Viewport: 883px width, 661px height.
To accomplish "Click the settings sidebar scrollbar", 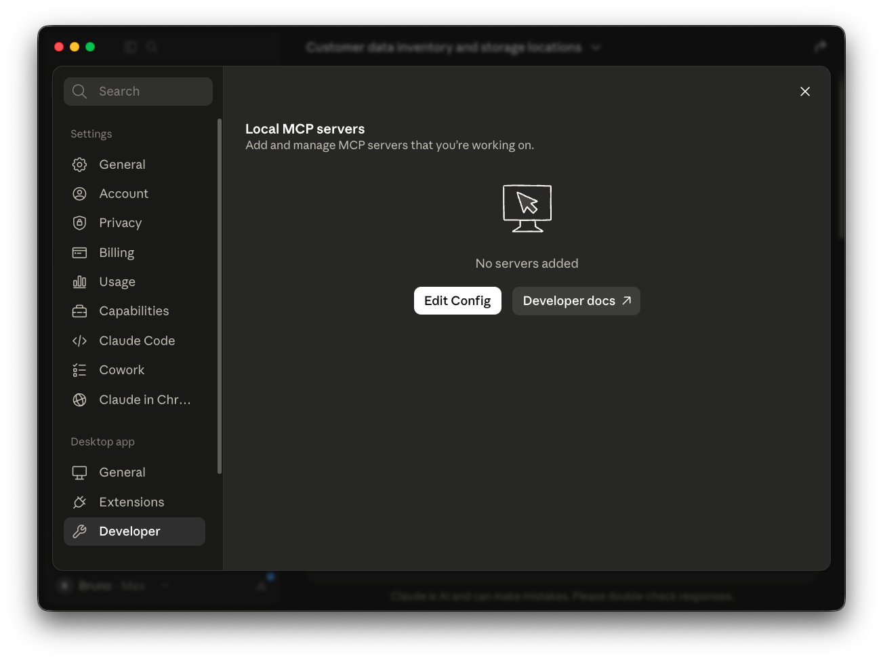I will (x=219, y=296).
